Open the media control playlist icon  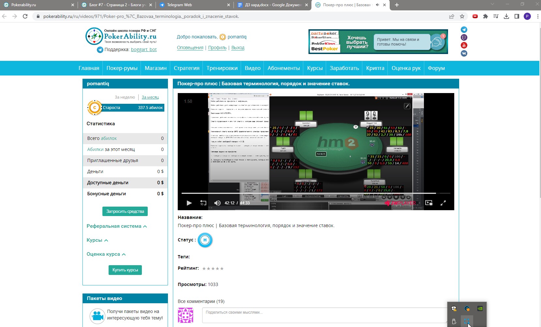coord(496,16)
